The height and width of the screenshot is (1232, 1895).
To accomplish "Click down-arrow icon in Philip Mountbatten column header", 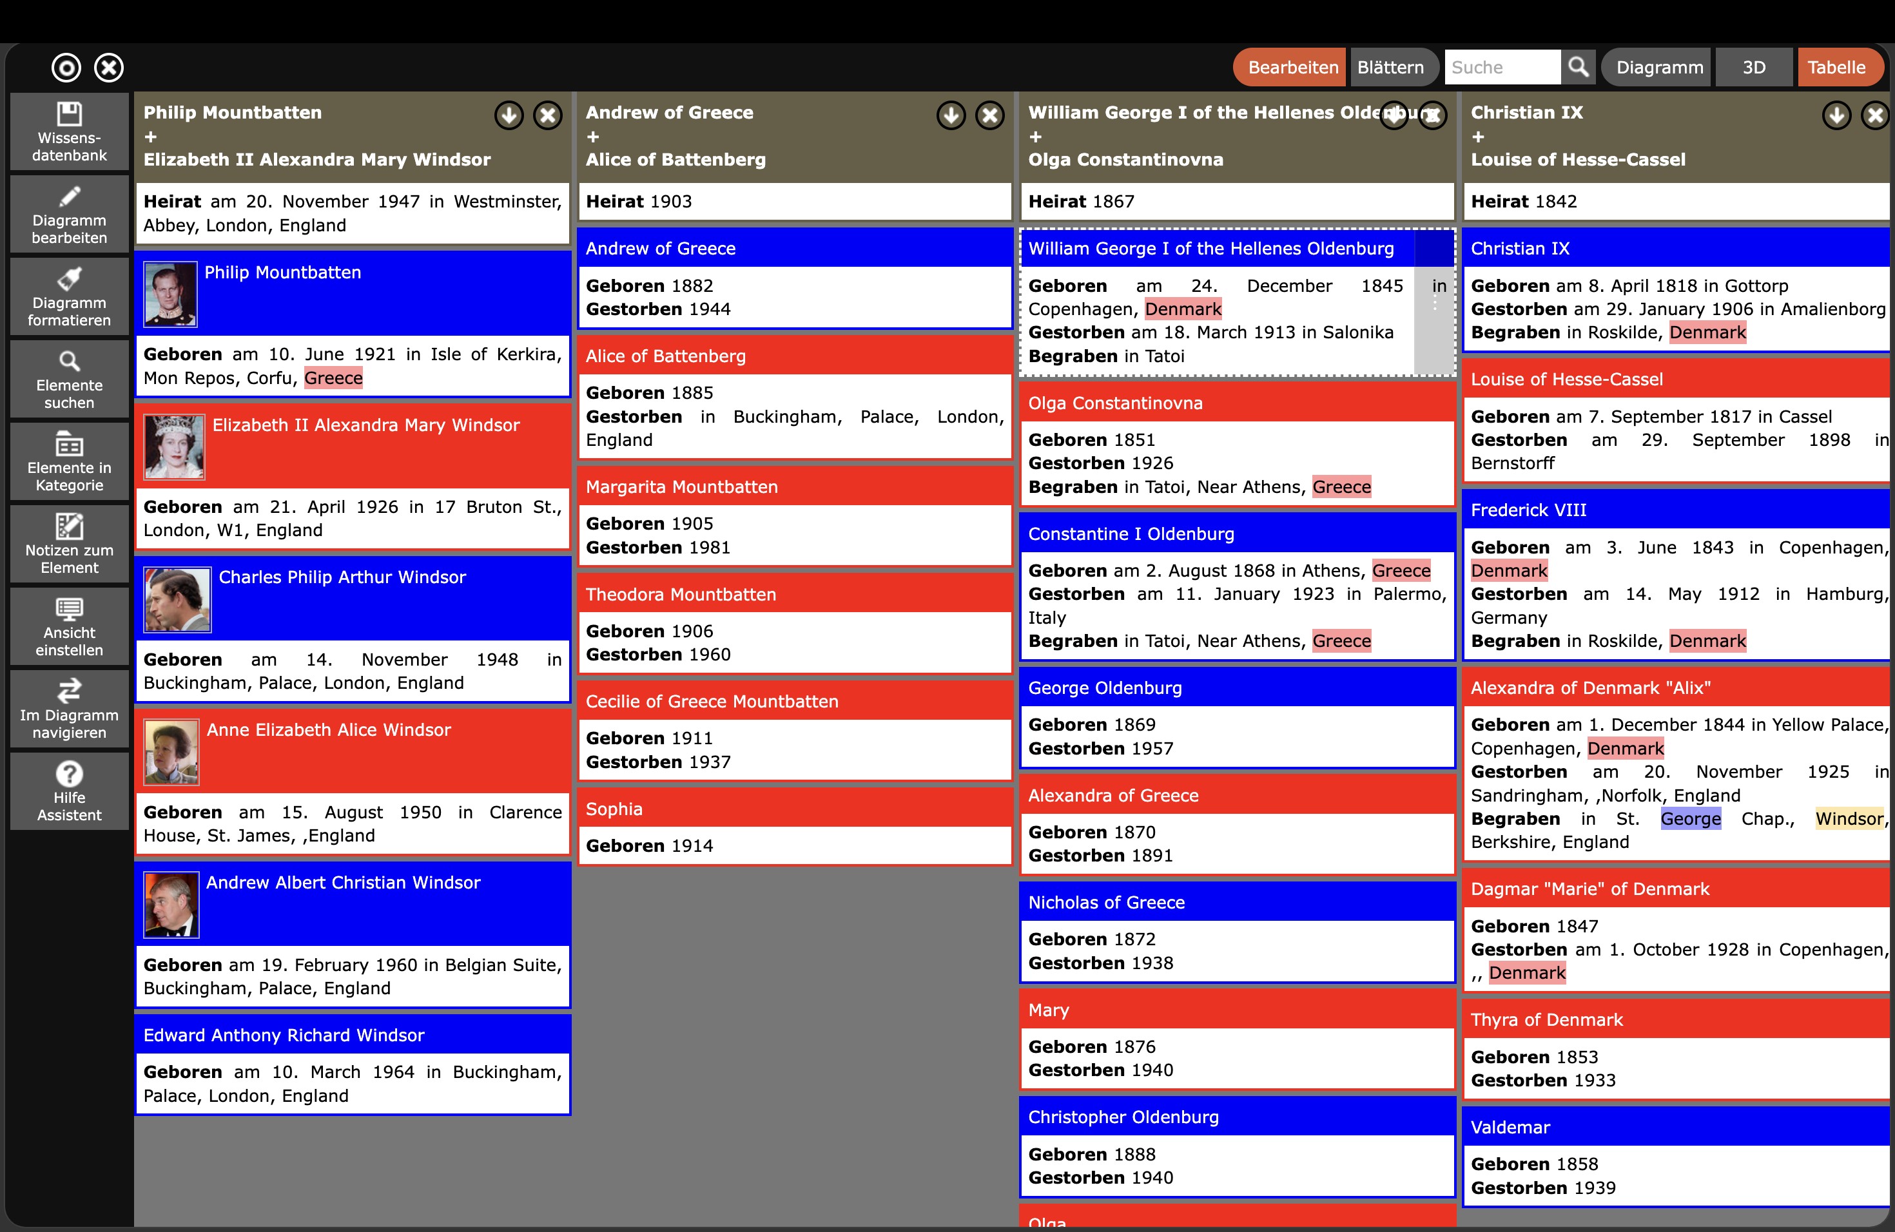I will click(509, 115).
